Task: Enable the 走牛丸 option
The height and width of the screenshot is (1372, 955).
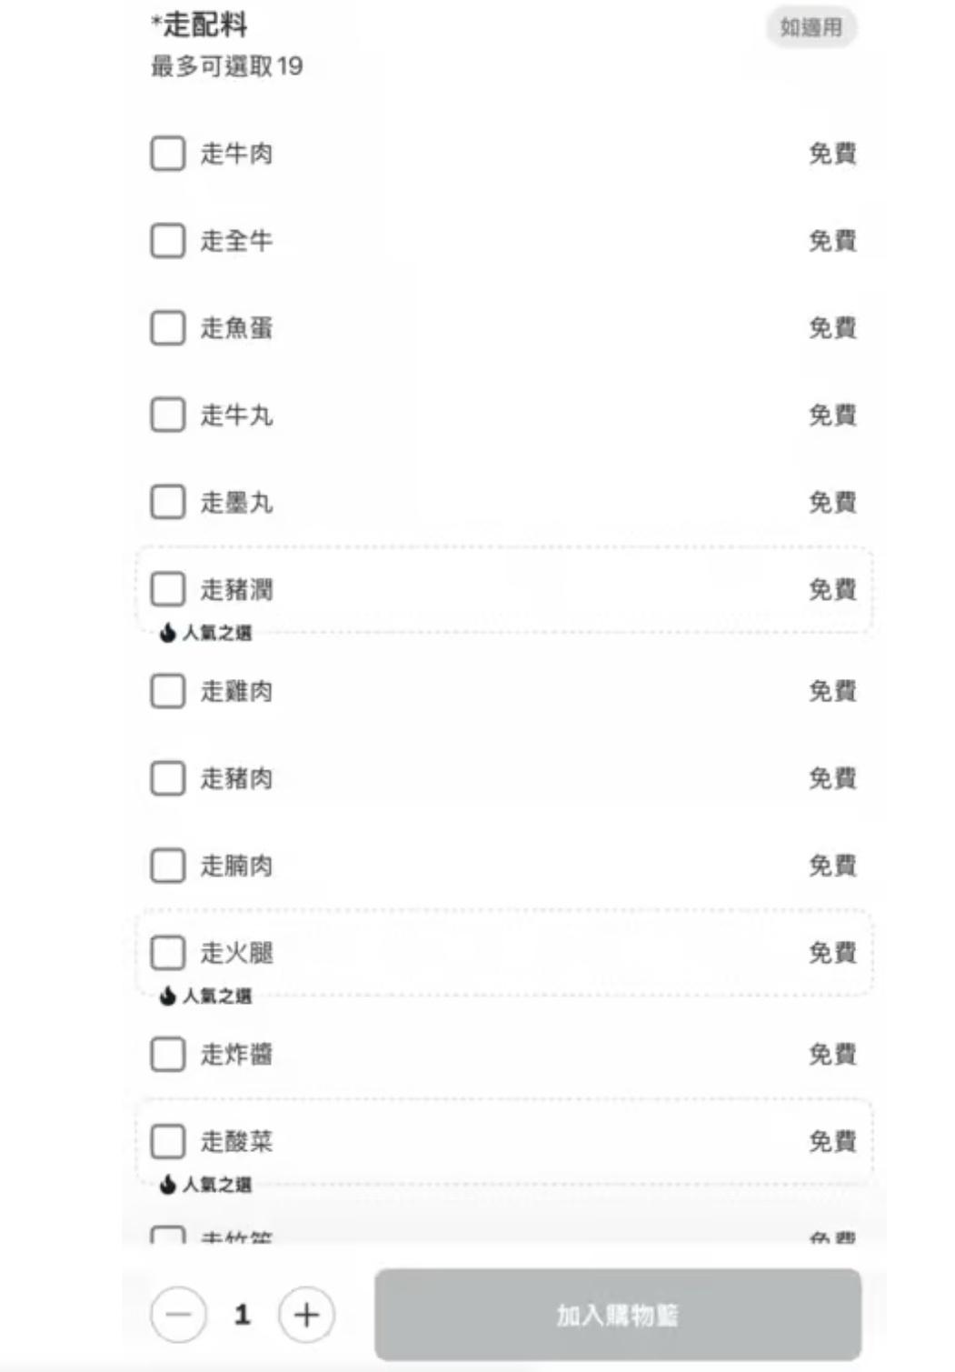Action: coord(167,416)
